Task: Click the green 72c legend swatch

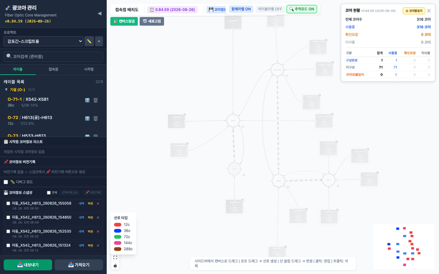Action: [x=118, y=237]
